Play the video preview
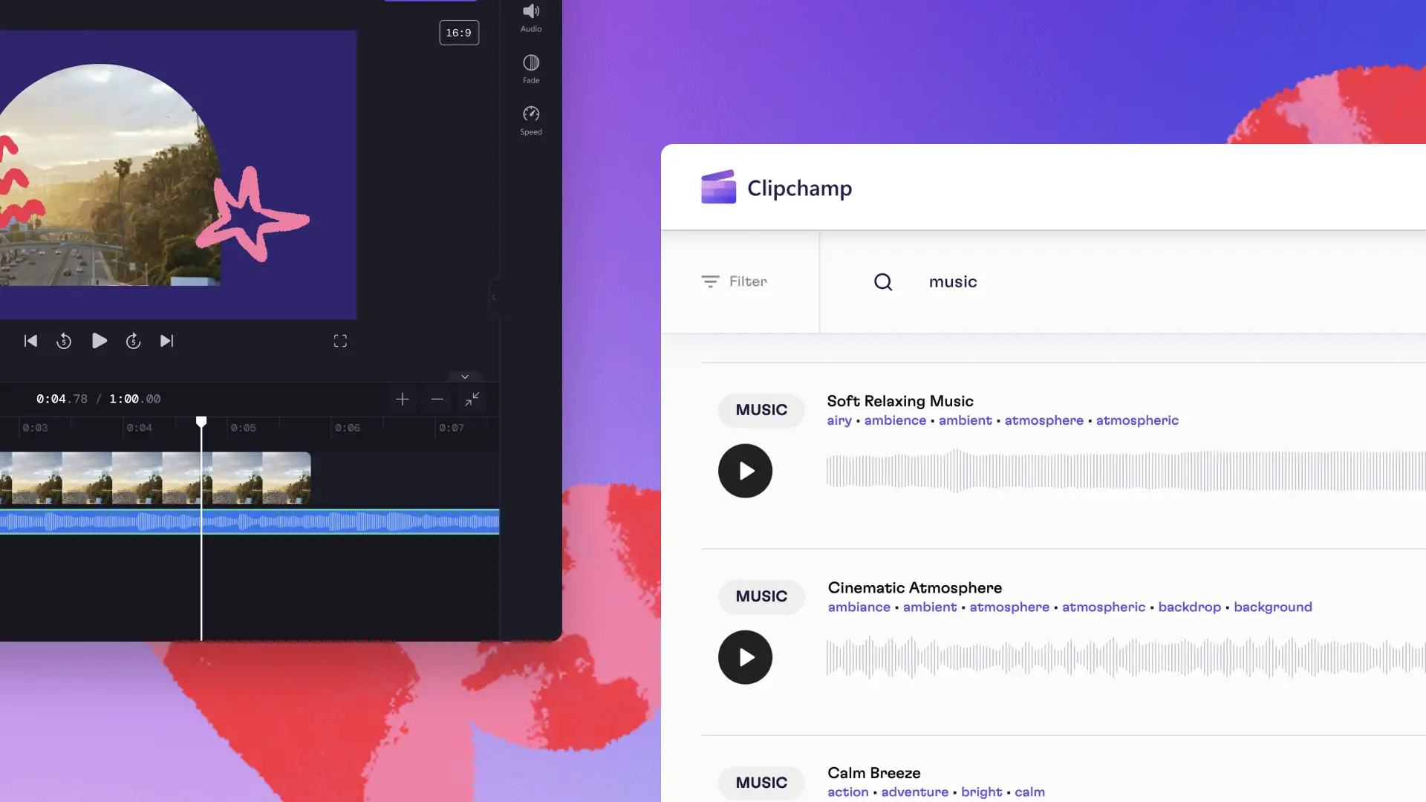The width and height of the screenshot is (1426, 802). [99, 341]
